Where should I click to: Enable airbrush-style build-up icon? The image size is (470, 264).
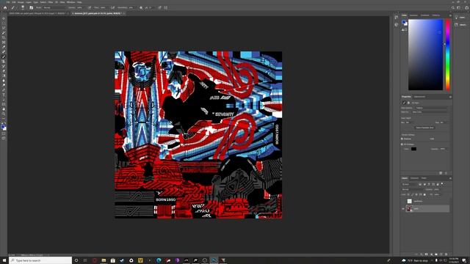click(112, 8)
